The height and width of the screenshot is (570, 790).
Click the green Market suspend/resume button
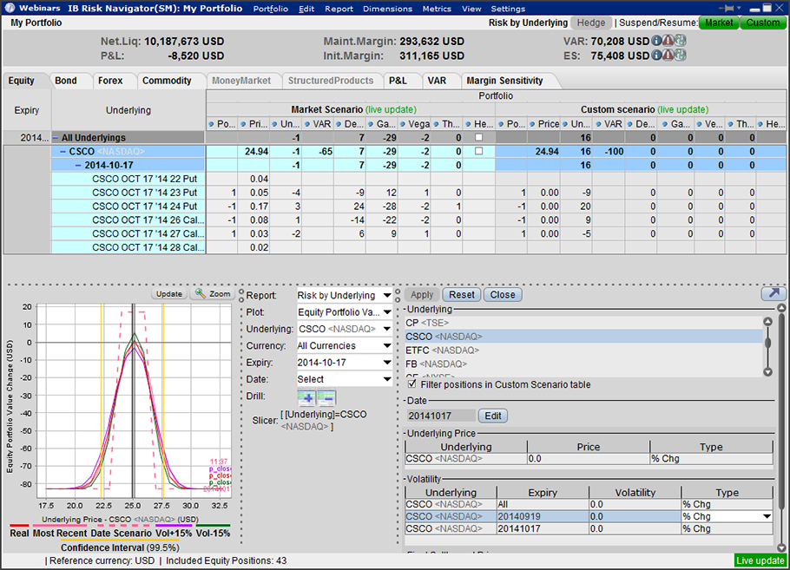point(719,23)
